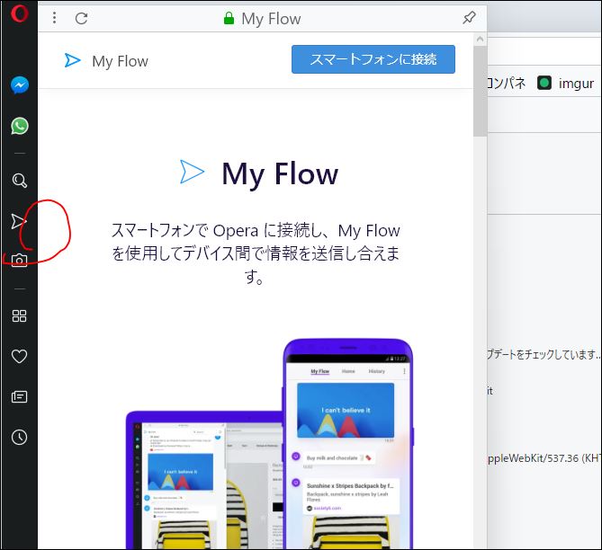Open the imgur bookmark in background window
The image size is (602, 550).
point(566,84)
